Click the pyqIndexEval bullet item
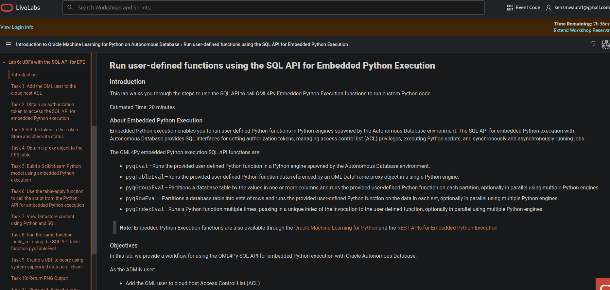The width and height of the screenshot is (610, 290). [335, 209]
